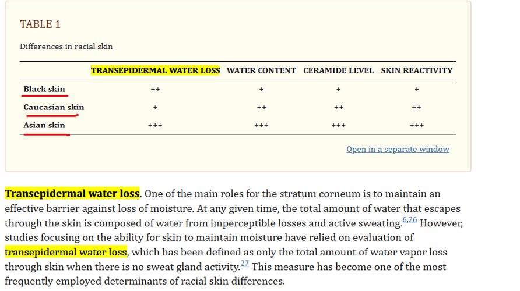Click the 'Differences in racial skin' caption
Image resolution: width=520 pixels, height=291 pixels.
(x=66, y=47)
